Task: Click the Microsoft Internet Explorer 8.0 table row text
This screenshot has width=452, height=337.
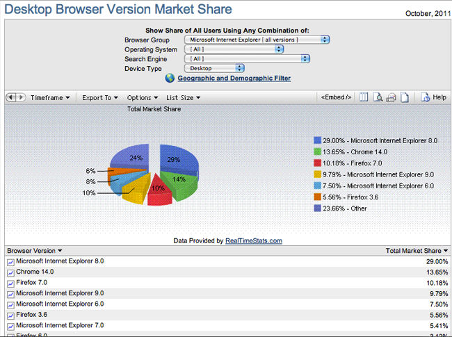Action: coord(60,261)
